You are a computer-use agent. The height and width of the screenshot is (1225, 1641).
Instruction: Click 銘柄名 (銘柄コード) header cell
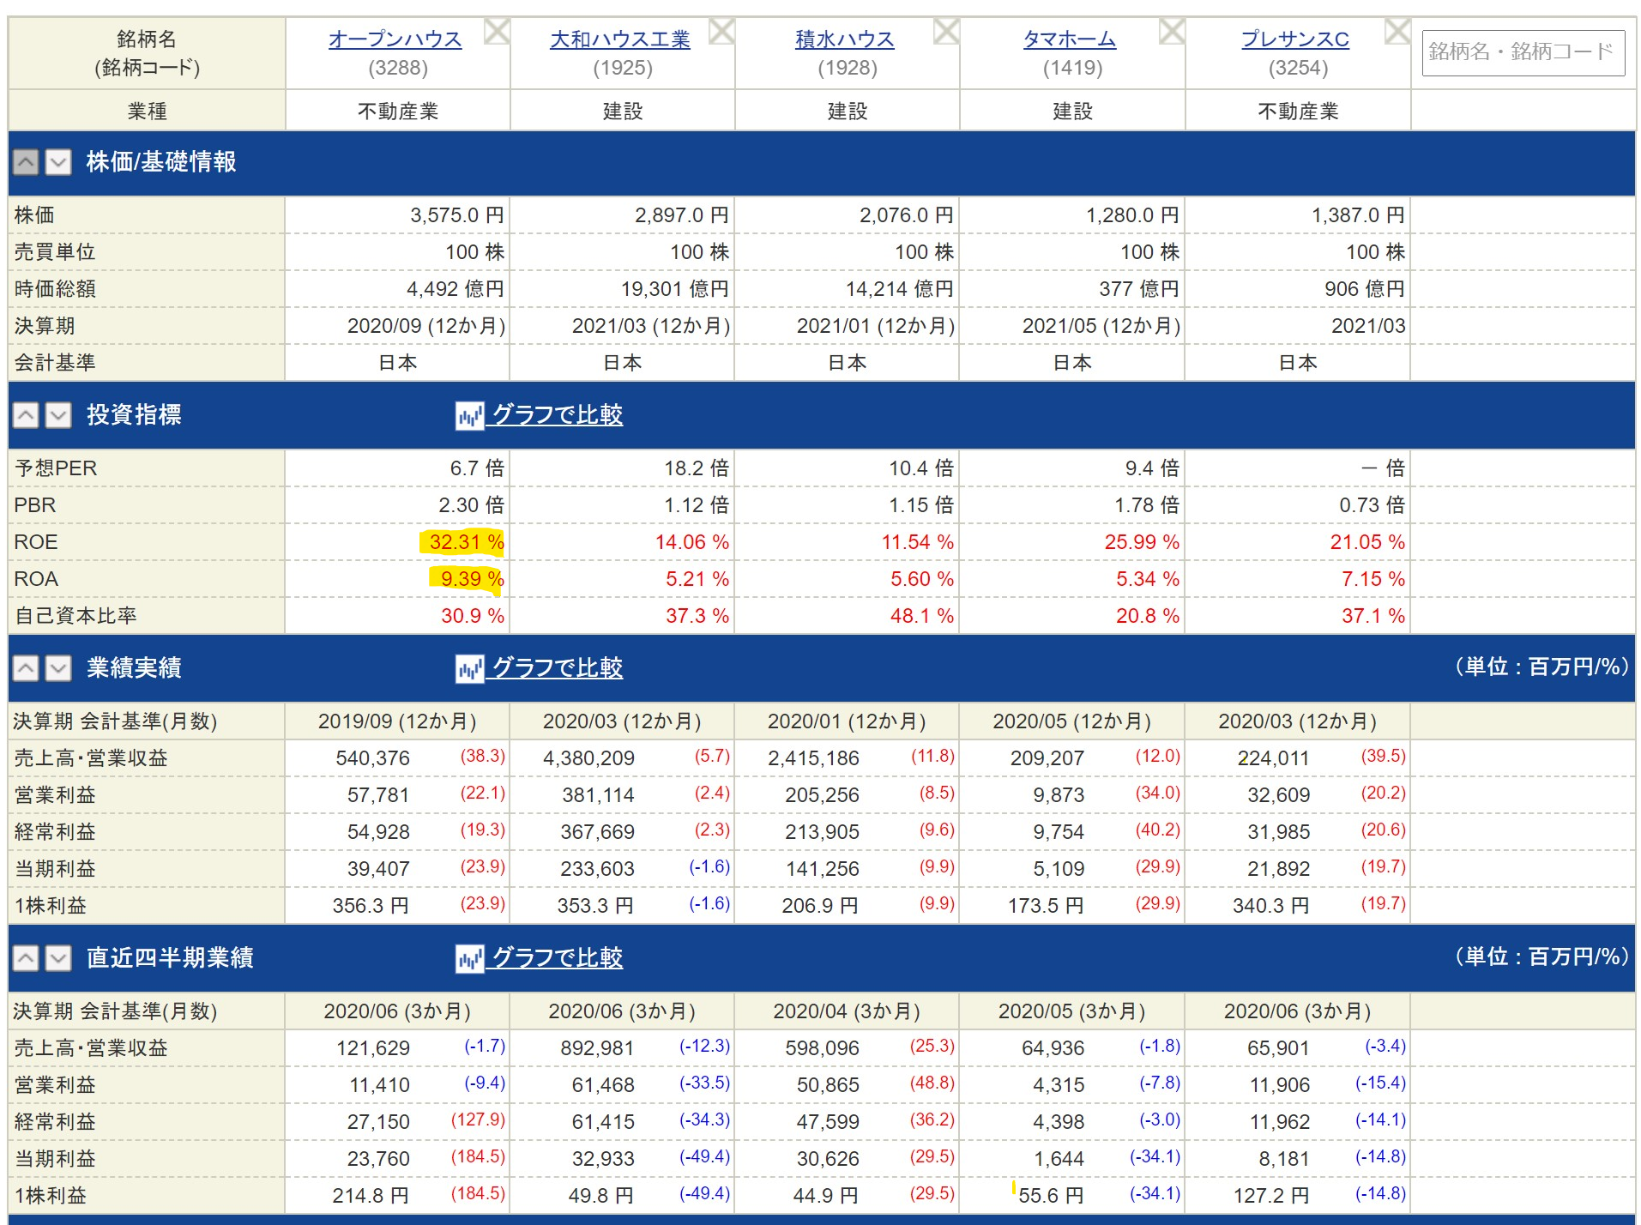click(147, 53)
